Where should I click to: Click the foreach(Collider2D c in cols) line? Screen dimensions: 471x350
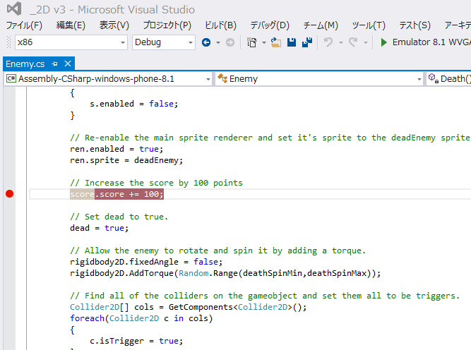pyautogui.click(x=141, y=318)
